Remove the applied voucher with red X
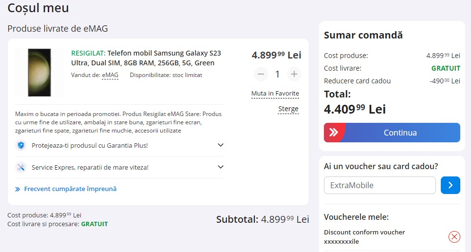 [454, 237]
